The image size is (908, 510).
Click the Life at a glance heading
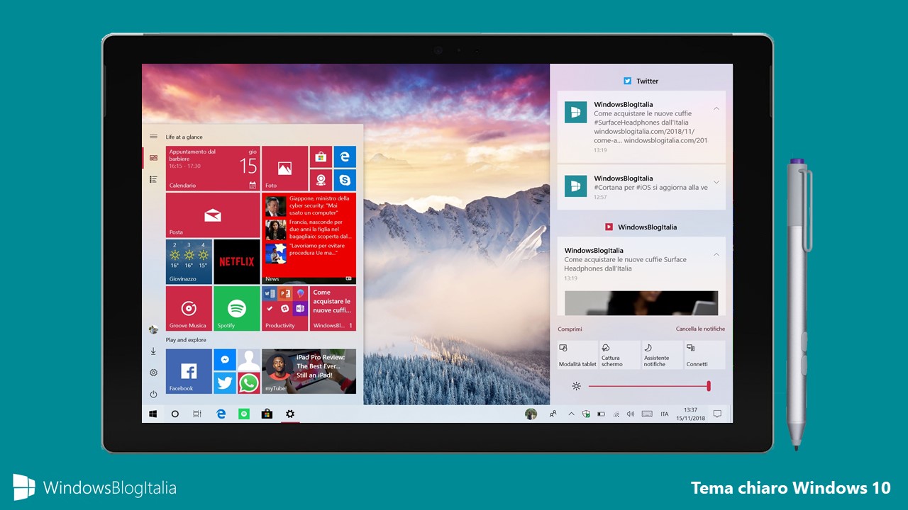pyautogui.click(x=184, y=137)
